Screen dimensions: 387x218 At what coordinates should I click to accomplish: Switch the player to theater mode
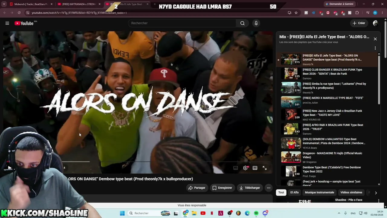coord(255,168)
